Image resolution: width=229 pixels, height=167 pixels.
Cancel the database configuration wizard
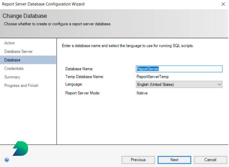point(211,160)
